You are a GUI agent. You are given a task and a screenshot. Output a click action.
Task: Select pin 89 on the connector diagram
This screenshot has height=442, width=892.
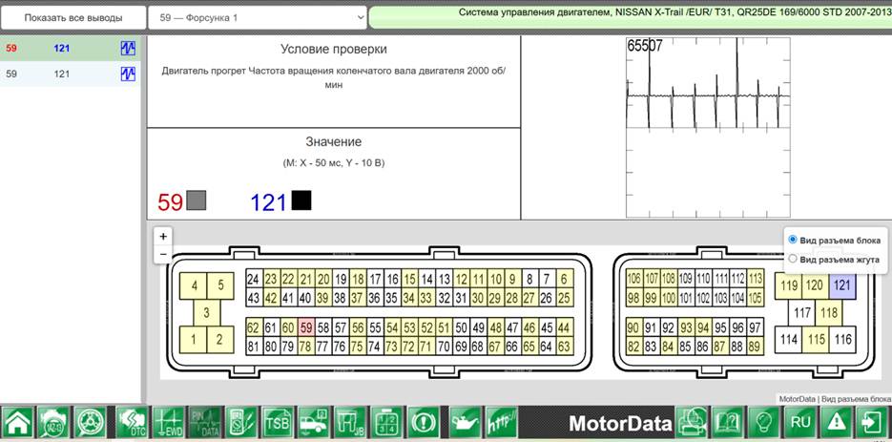(x=755, y=346)
